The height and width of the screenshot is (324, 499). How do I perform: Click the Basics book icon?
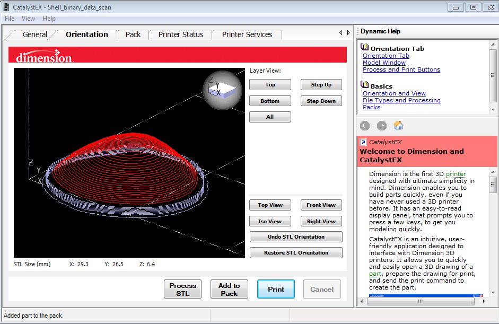[365, 85]
